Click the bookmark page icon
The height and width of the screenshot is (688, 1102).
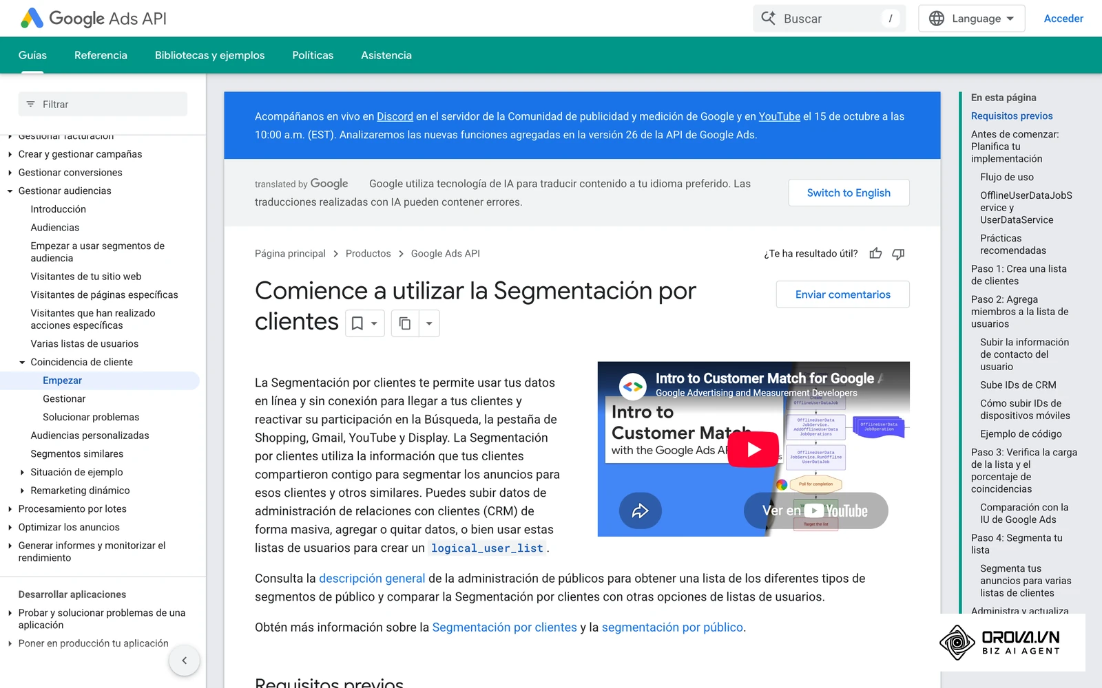coord(357,323)
